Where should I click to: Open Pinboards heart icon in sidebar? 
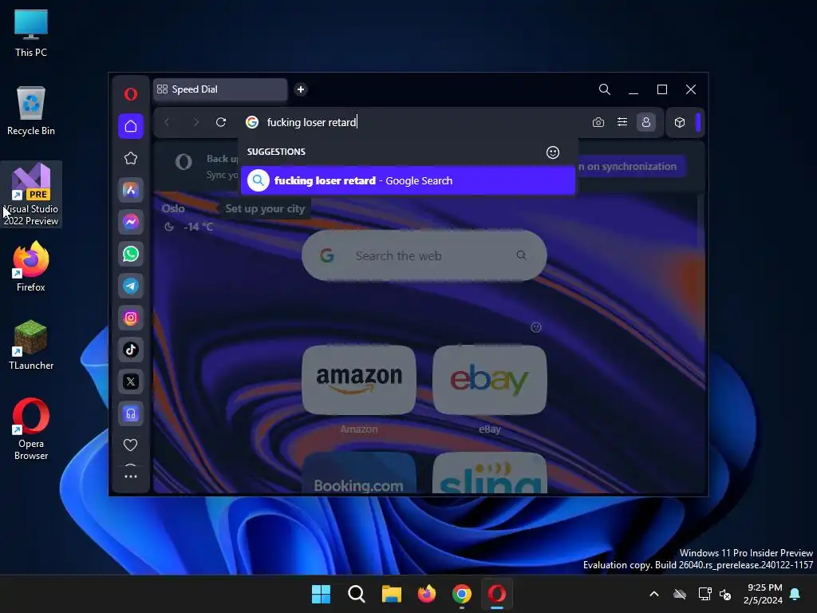(x=130, y=445)
